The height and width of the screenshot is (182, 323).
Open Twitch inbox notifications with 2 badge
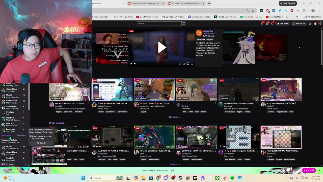(x=267, y=24)
